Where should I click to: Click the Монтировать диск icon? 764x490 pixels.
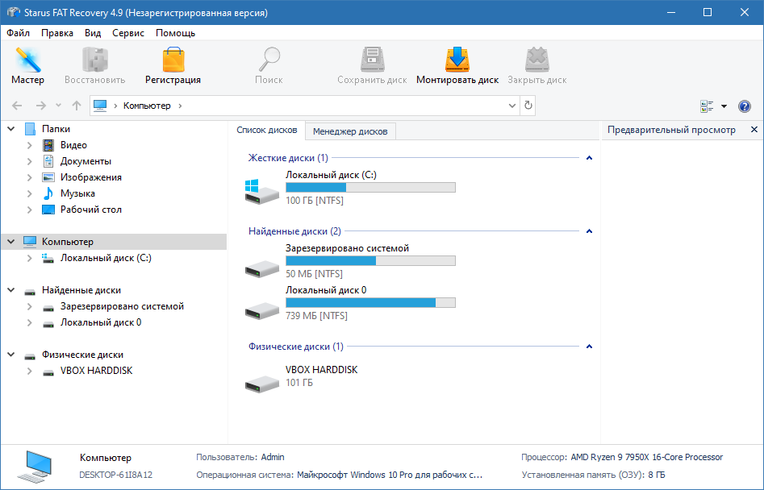[457, 60]
